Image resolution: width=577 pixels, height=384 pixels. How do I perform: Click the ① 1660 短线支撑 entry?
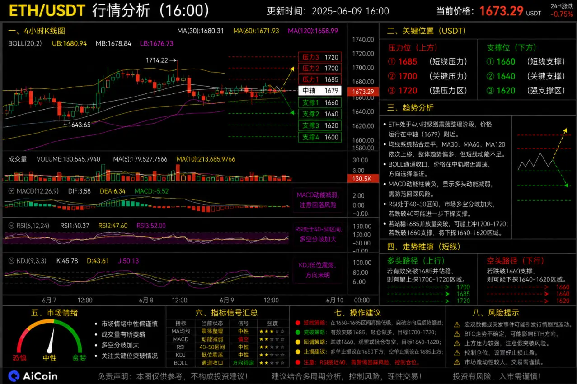coord(526,62)
